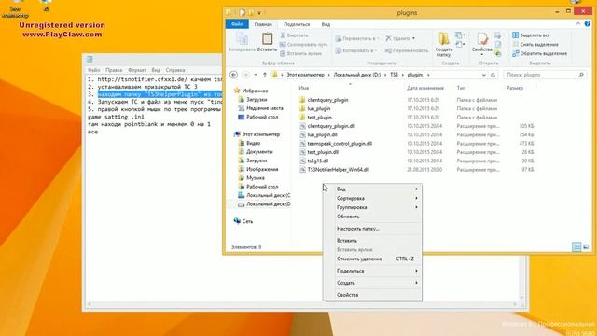
Task: Switch to Вид ribbon tab
Action: (x=326, y=24)
